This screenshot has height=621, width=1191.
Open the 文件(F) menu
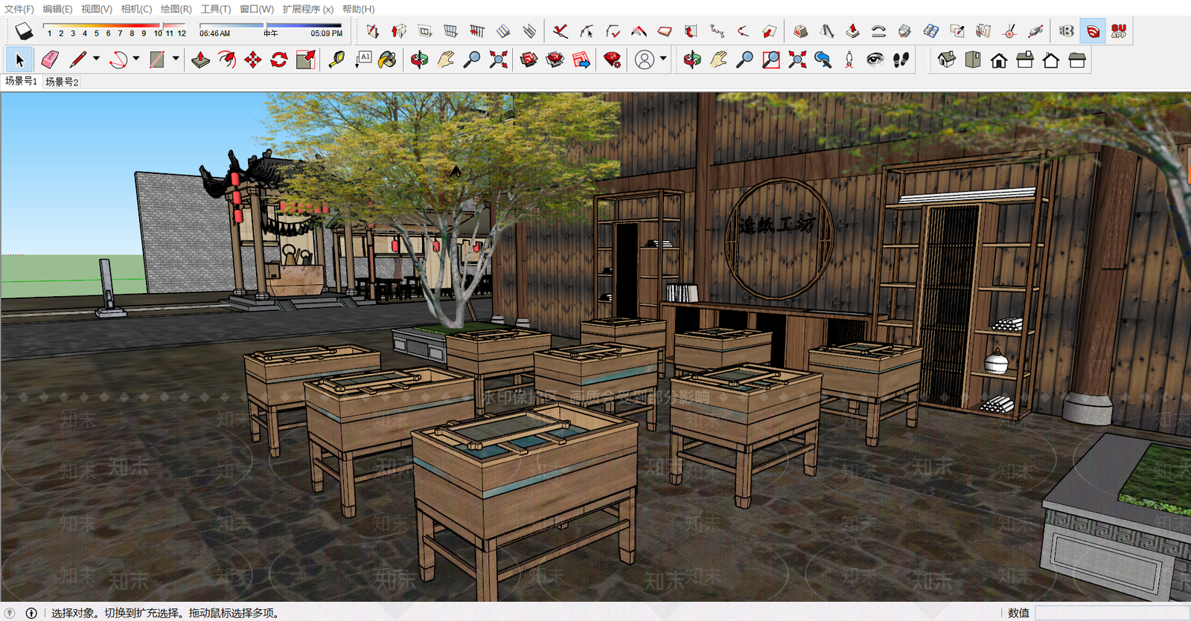(19, 9)
